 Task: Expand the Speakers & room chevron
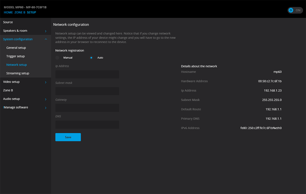(x=46, y=31)
